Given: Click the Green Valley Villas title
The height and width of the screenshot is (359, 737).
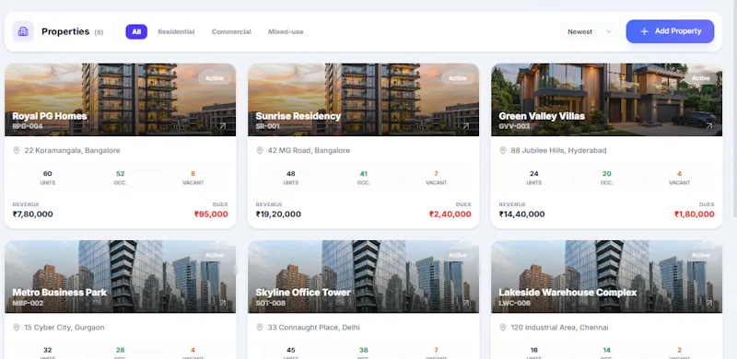Looking at the screenshot, I should pyautogui.click(x=542, y=116).
